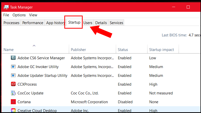This screenshot has height=113, width=201.
Task: Go to the Services tab
Action: [116, 23]
